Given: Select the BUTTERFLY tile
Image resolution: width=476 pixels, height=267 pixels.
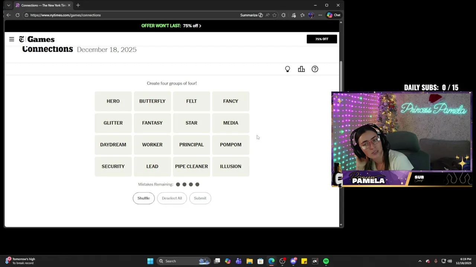Looking at the screenshot, I should coord(152,101).
